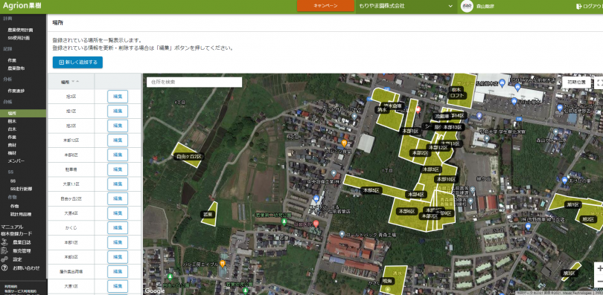Image resolution: width=603 pixels, height=295 pixels.
Task: Click the user avatar in header
Action: 467,7
